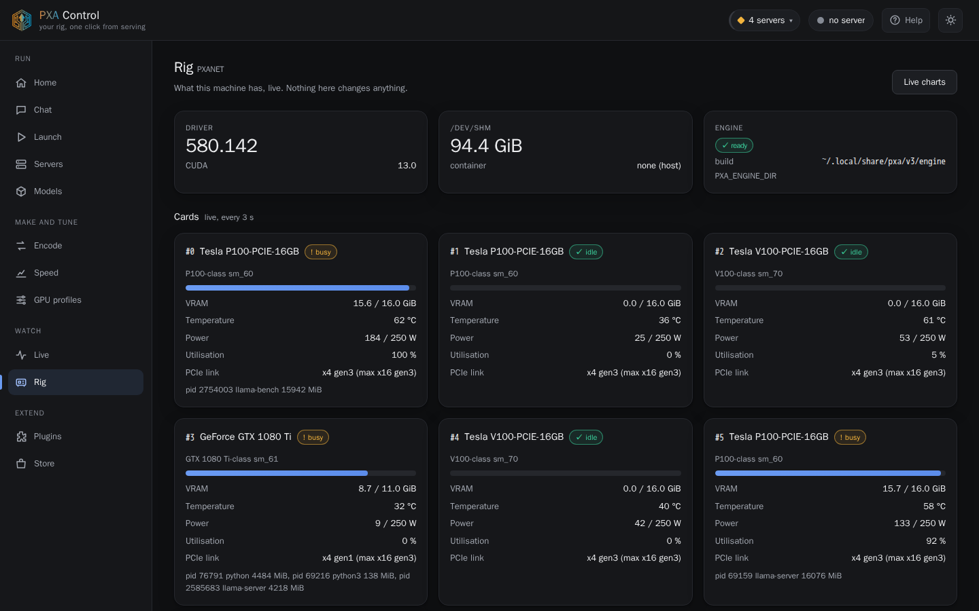Click the Speed chart icon
Viewport: 979px width, 611px height.
point(21,273)
